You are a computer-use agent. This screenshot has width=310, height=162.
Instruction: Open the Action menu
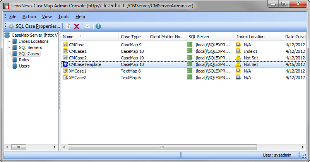[x=29, y=17]
